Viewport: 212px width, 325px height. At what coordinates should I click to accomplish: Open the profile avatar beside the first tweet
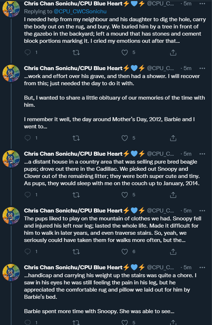point(11,9)
